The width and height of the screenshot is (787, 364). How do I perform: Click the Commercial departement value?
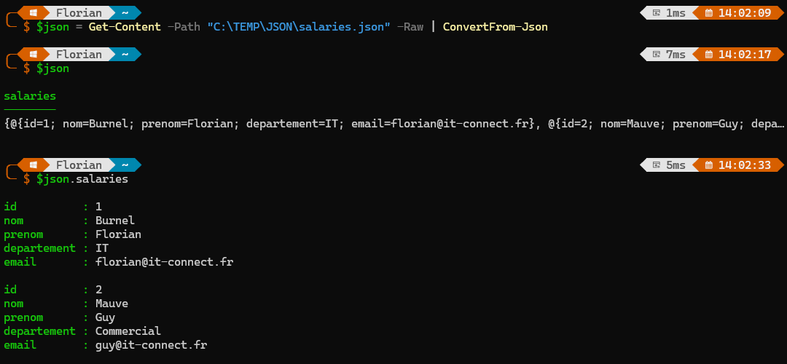point(128,331)
